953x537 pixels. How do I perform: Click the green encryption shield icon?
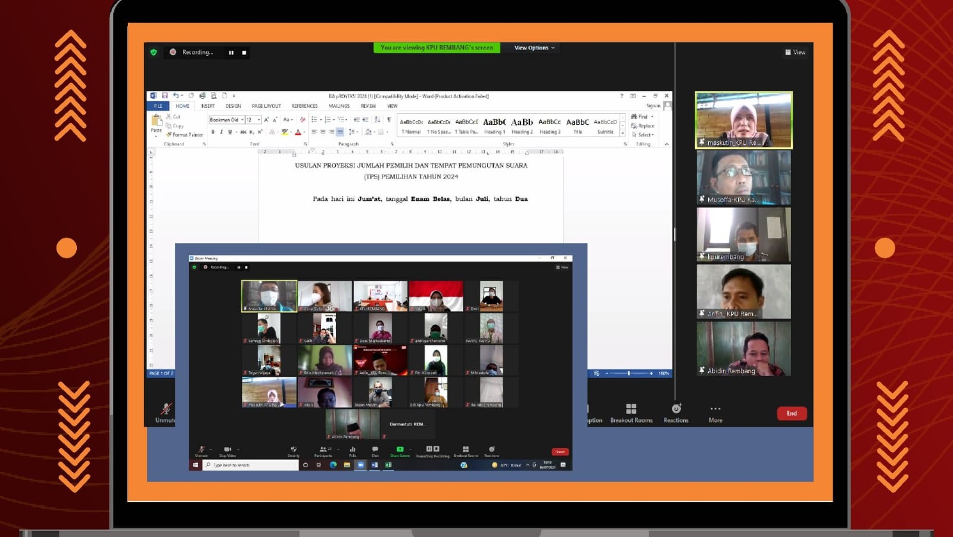pyautogui.click(x=154, y=52)
